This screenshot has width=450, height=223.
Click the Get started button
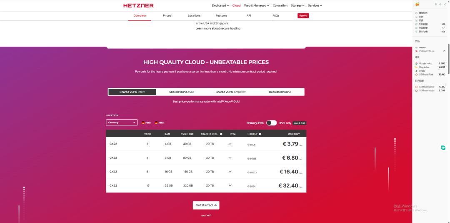(206, 205)
